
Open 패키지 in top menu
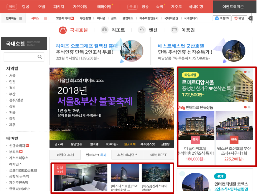59,7
